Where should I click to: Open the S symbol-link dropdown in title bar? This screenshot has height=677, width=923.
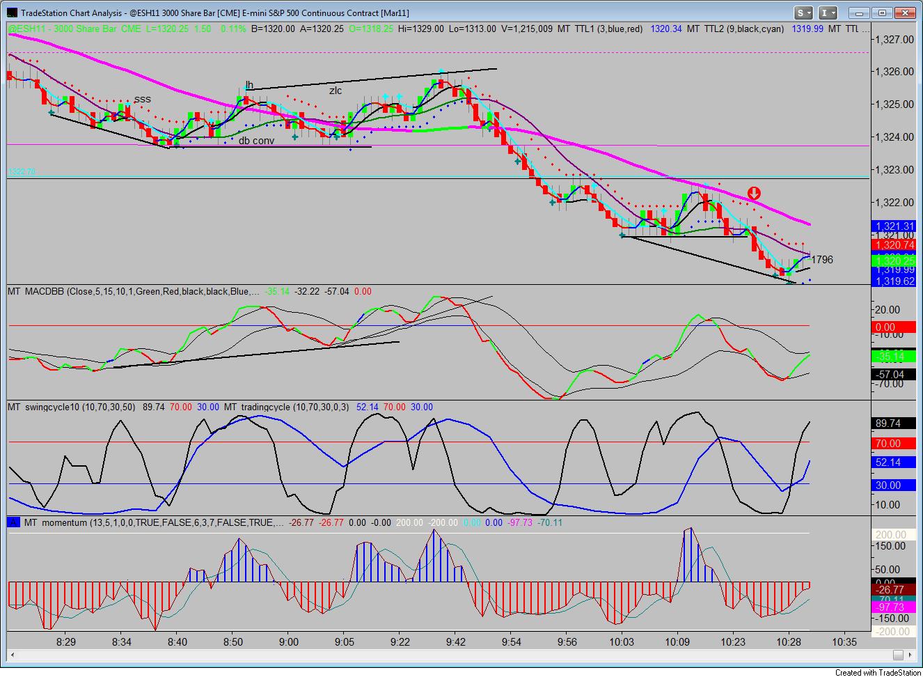tap(804, 13)
